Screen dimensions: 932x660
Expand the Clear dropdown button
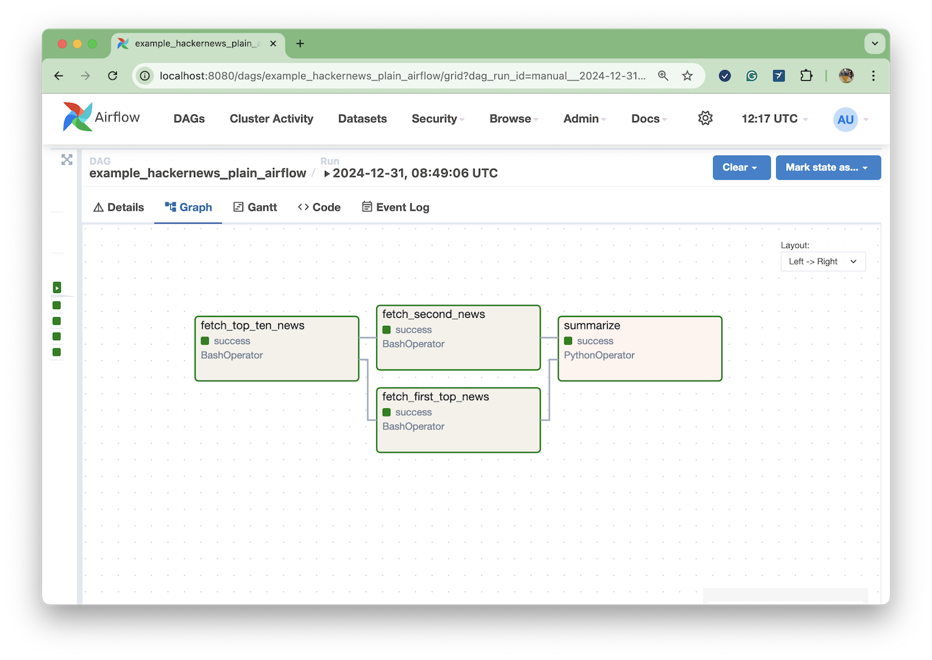(741, 168)
